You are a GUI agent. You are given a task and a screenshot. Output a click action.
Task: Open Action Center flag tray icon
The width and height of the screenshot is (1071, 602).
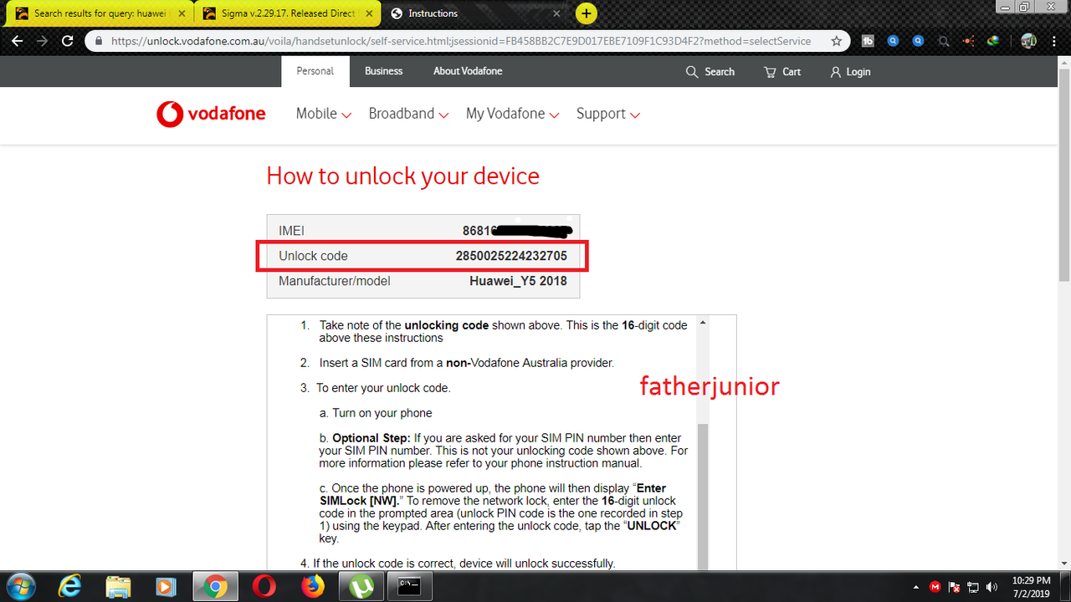pyautogui.click(x=954, y=587)
